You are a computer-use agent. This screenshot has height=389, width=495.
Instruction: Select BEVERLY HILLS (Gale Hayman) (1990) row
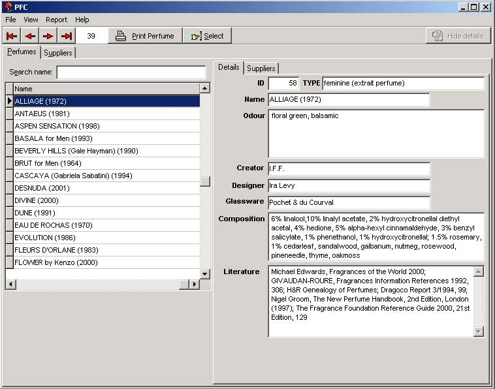click(x=106, y=151)
